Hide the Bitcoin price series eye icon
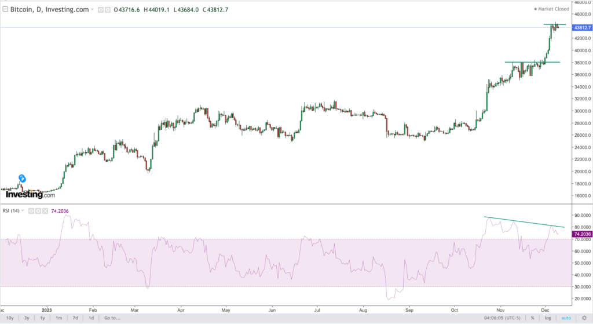This screenshot has height=324, width=593. point(100,10)
